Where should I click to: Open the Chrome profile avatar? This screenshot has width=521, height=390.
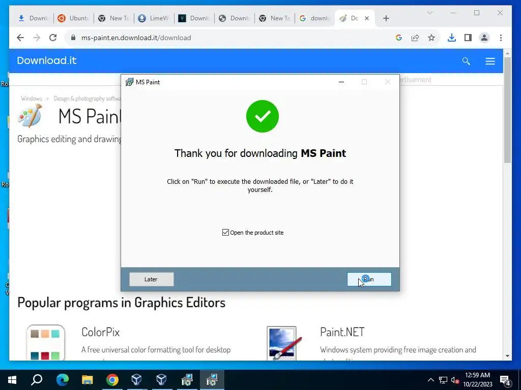pyautogui.click(x=484, y=38)
